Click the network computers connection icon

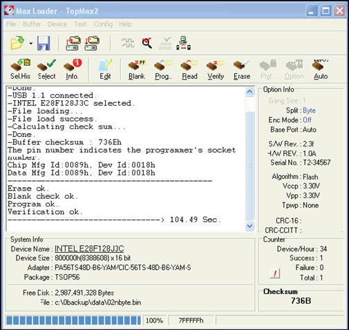click(x=183, y=43)
